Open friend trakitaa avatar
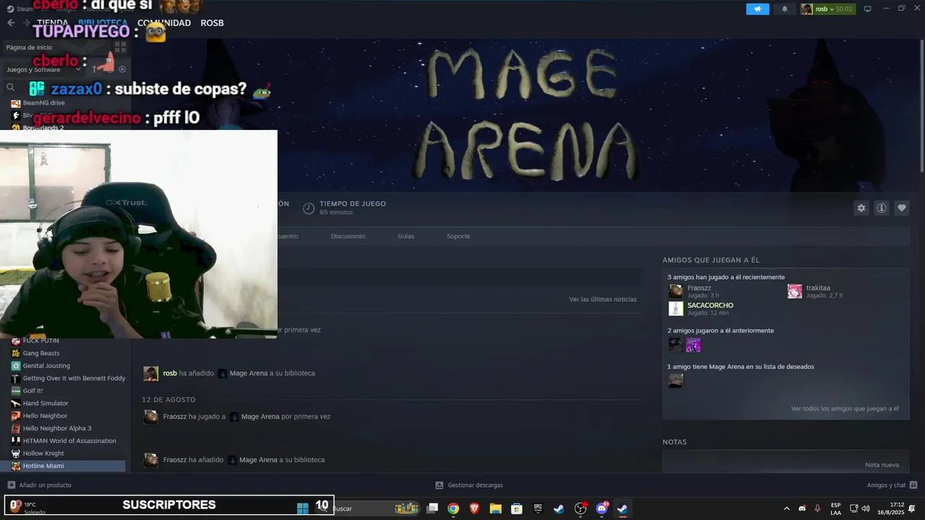The image size is (925, 520). pos(795,291)
